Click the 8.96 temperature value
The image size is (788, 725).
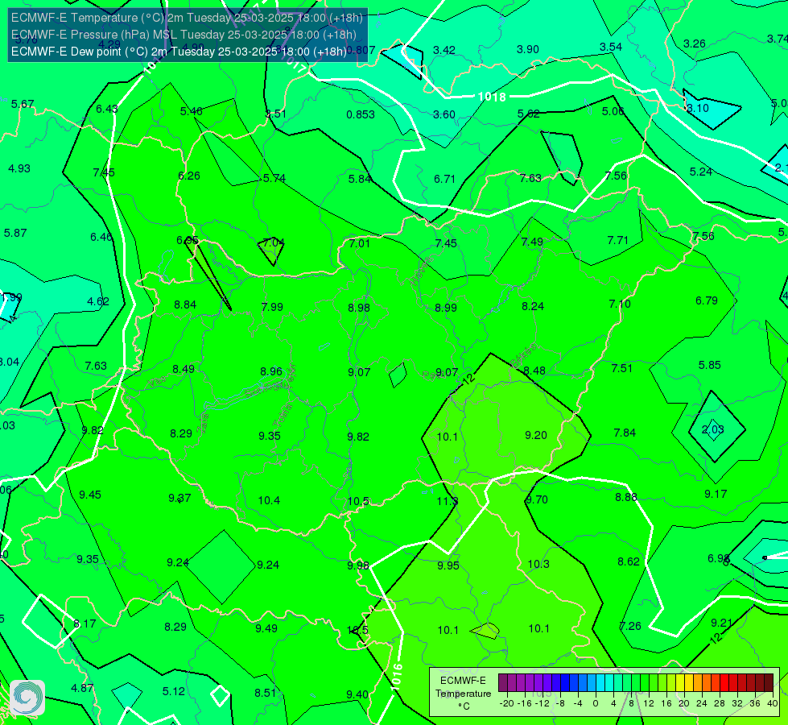click(271, 371)
